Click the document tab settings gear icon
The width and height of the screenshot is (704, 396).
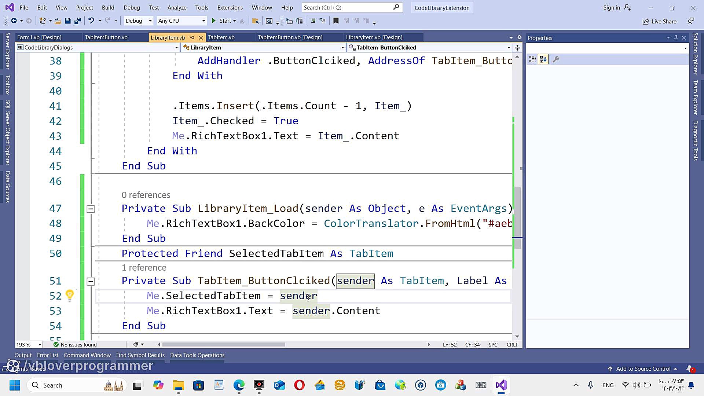pos(519,37)
